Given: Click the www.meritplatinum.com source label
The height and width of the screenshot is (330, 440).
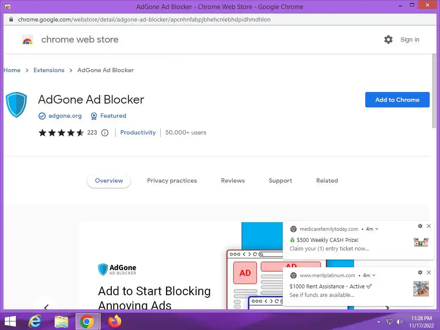Looking at the screenshot, I should [327, 275].
